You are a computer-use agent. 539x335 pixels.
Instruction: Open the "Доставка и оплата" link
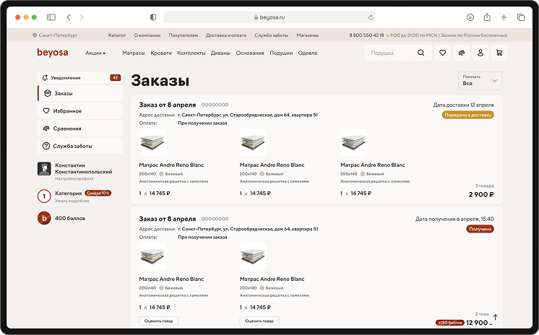click(x=226, y=35)
